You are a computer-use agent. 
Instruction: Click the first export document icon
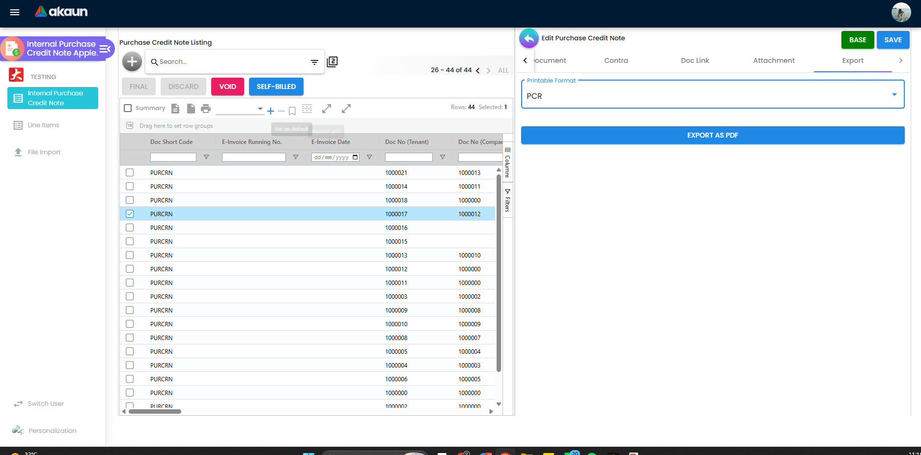click(x=175, y=109)
